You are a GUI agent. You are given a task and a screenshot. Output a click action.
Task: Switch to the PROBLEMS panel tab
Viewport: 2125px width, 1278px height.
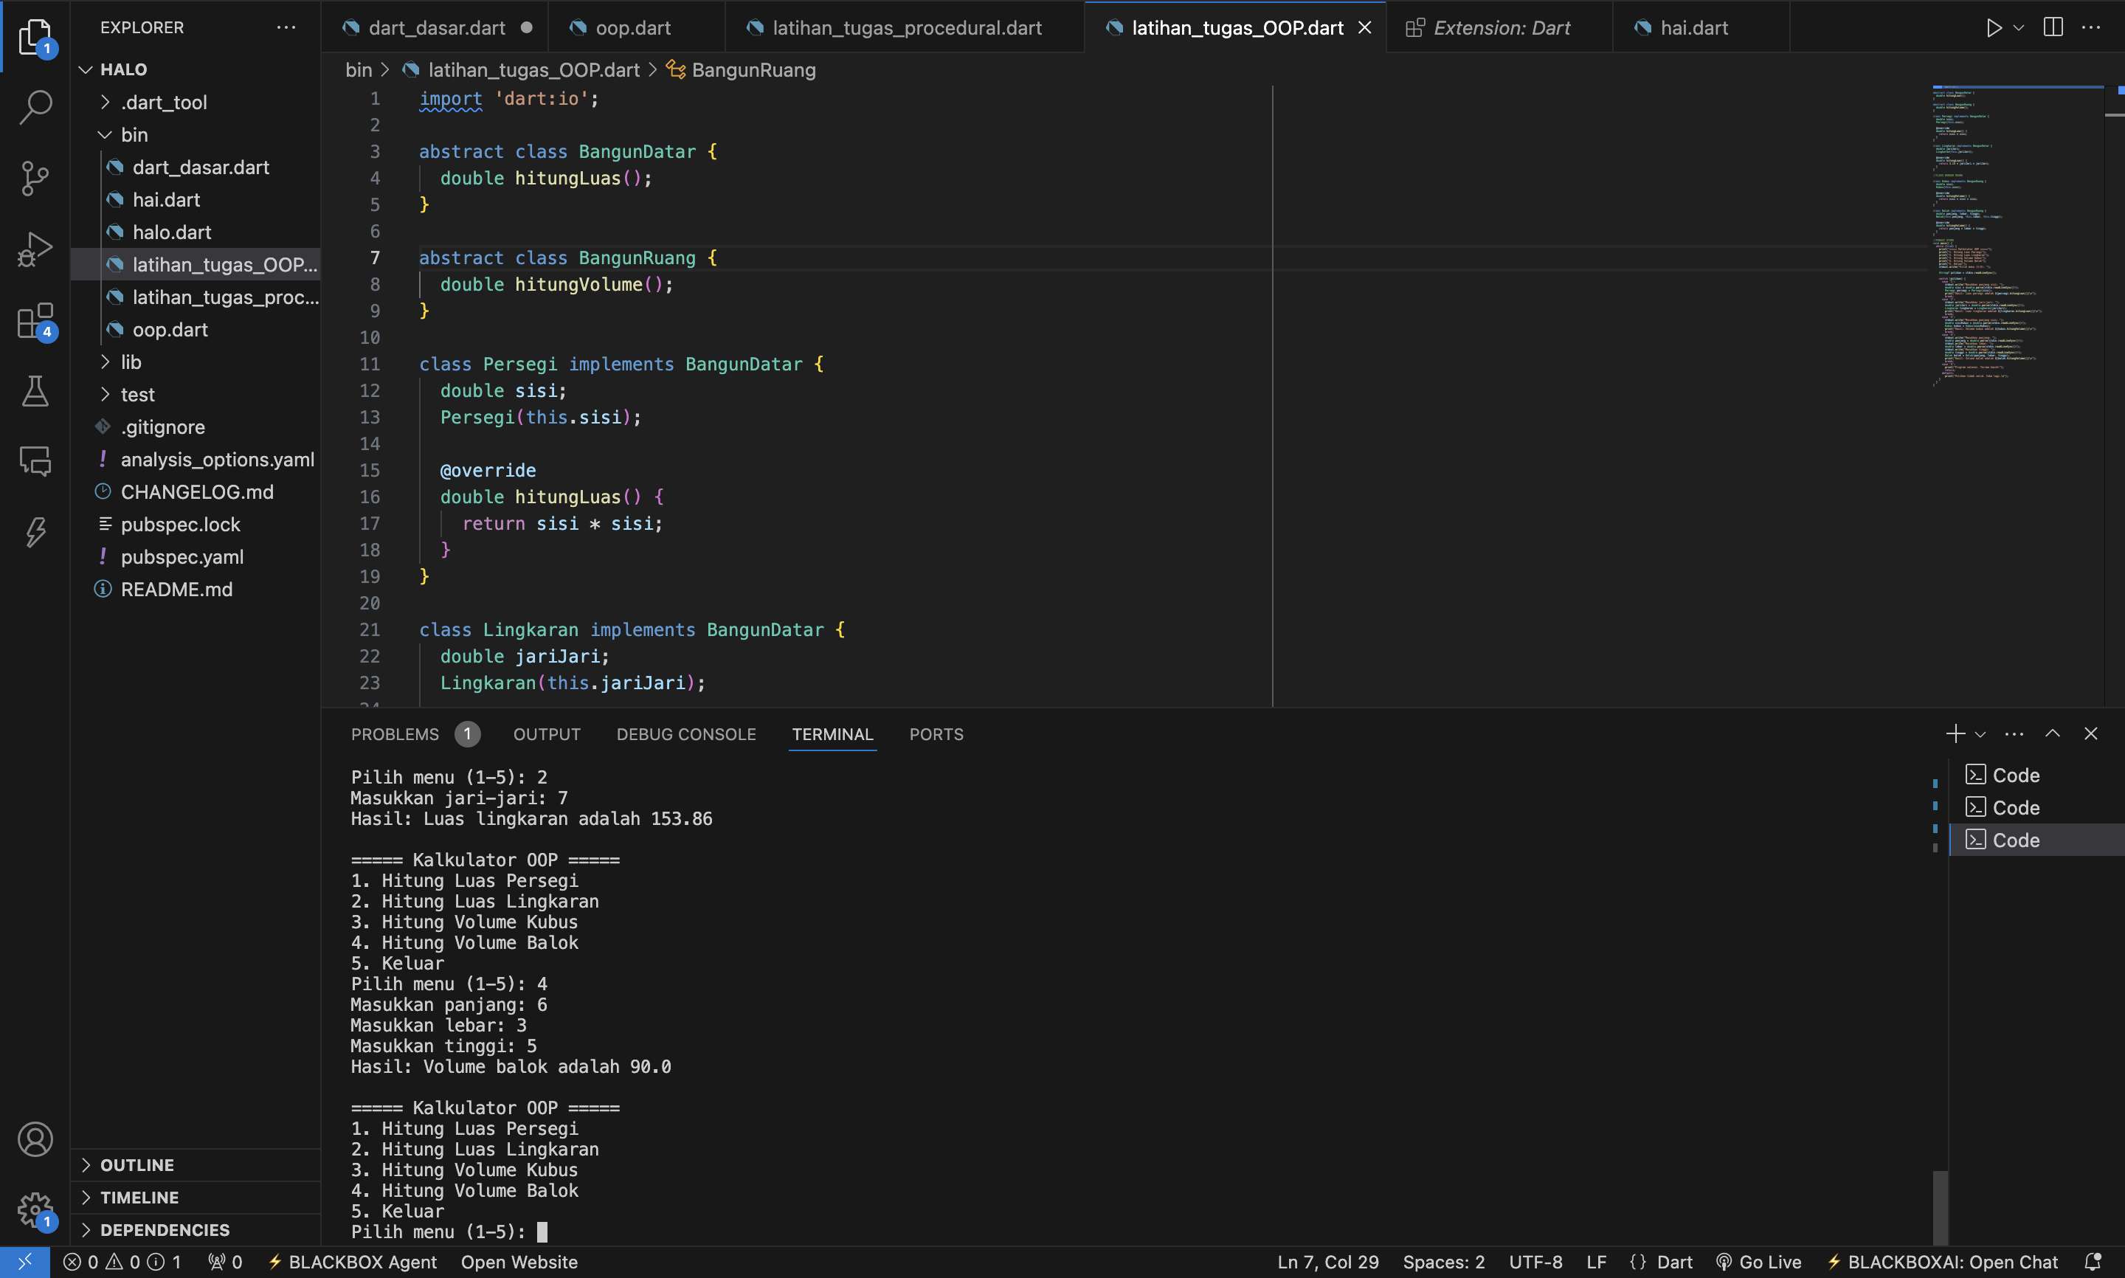pyautogui.click(x=394, y=735)
